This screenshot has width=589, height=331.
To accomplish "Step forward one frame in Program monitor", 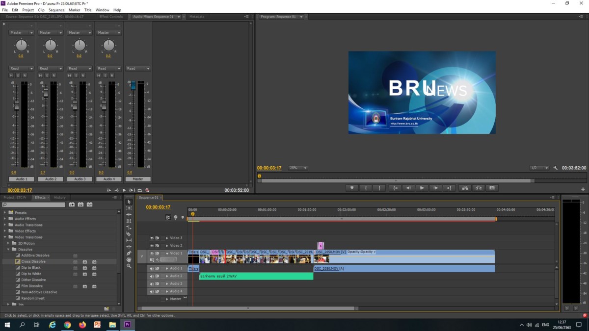I will [x=435, y=188].
